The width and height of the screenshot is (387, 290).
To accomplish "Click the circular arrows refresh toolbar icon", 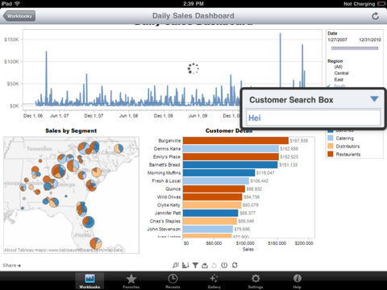I will pos(235,265).
